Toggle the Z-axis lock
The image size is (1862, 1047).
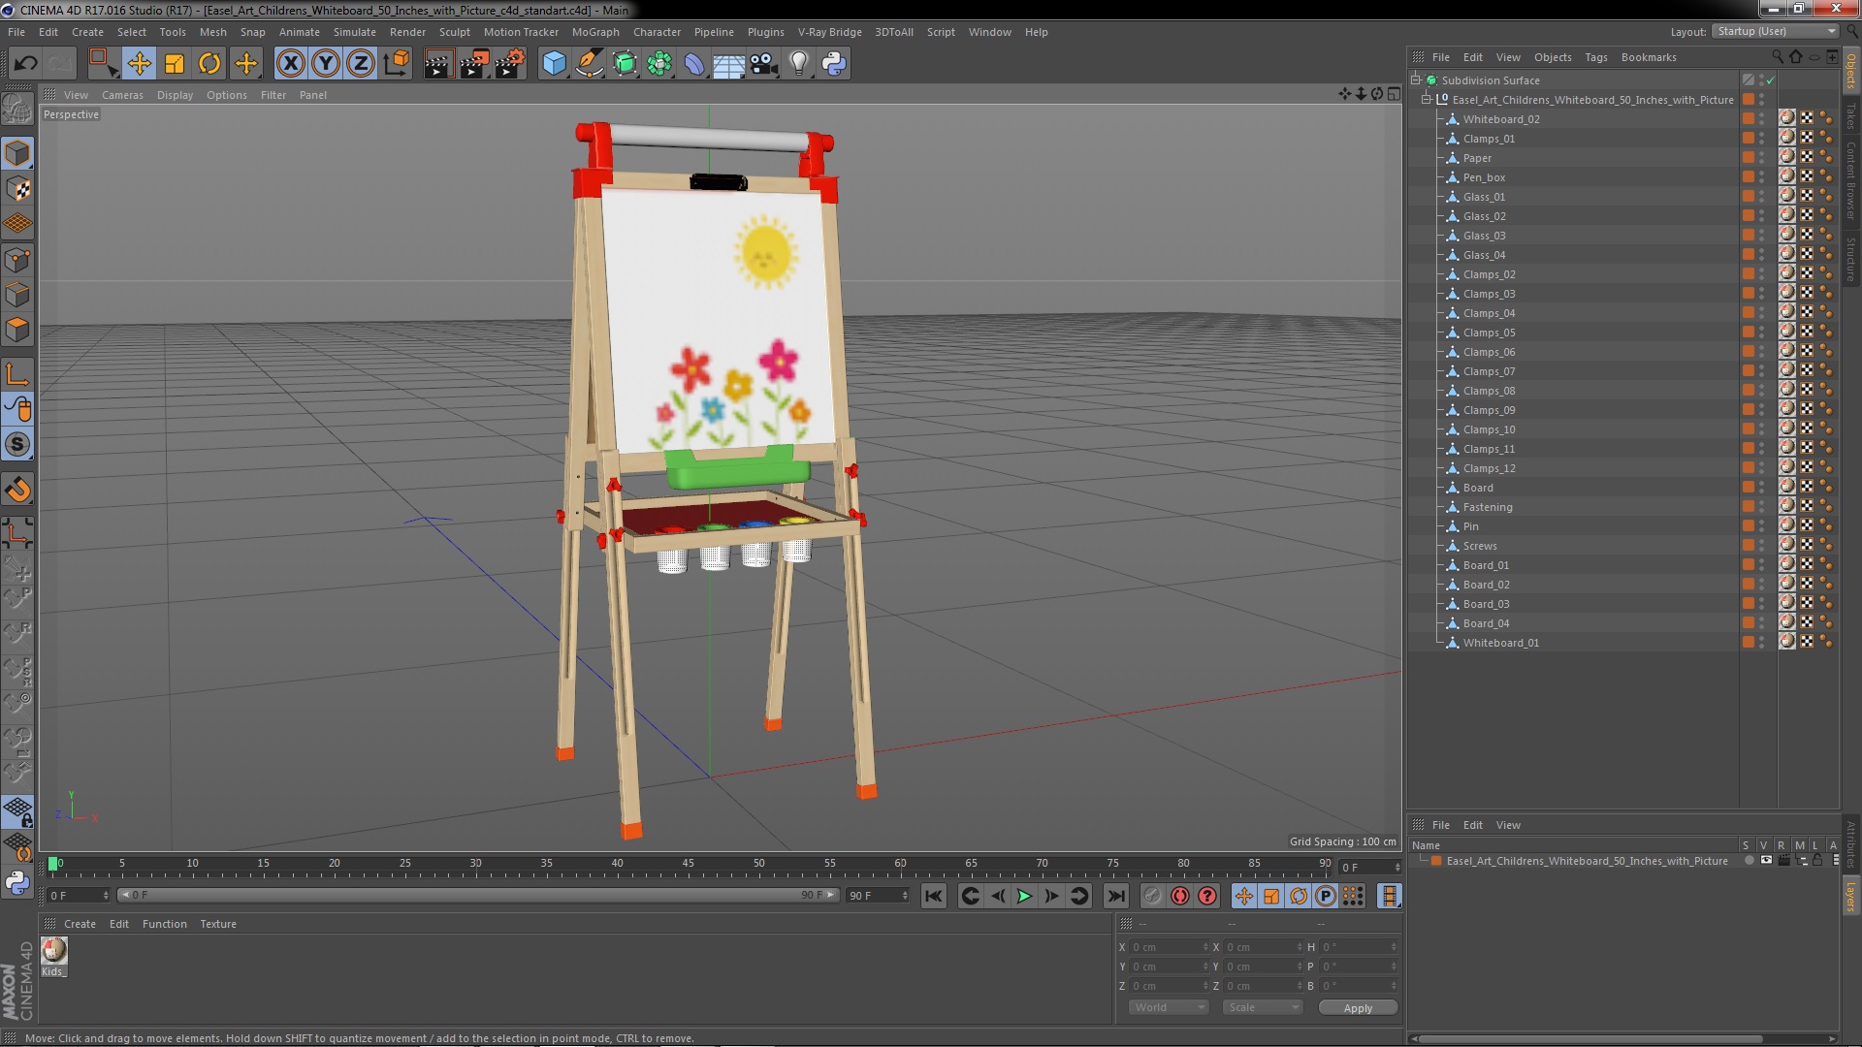[361, 64]
